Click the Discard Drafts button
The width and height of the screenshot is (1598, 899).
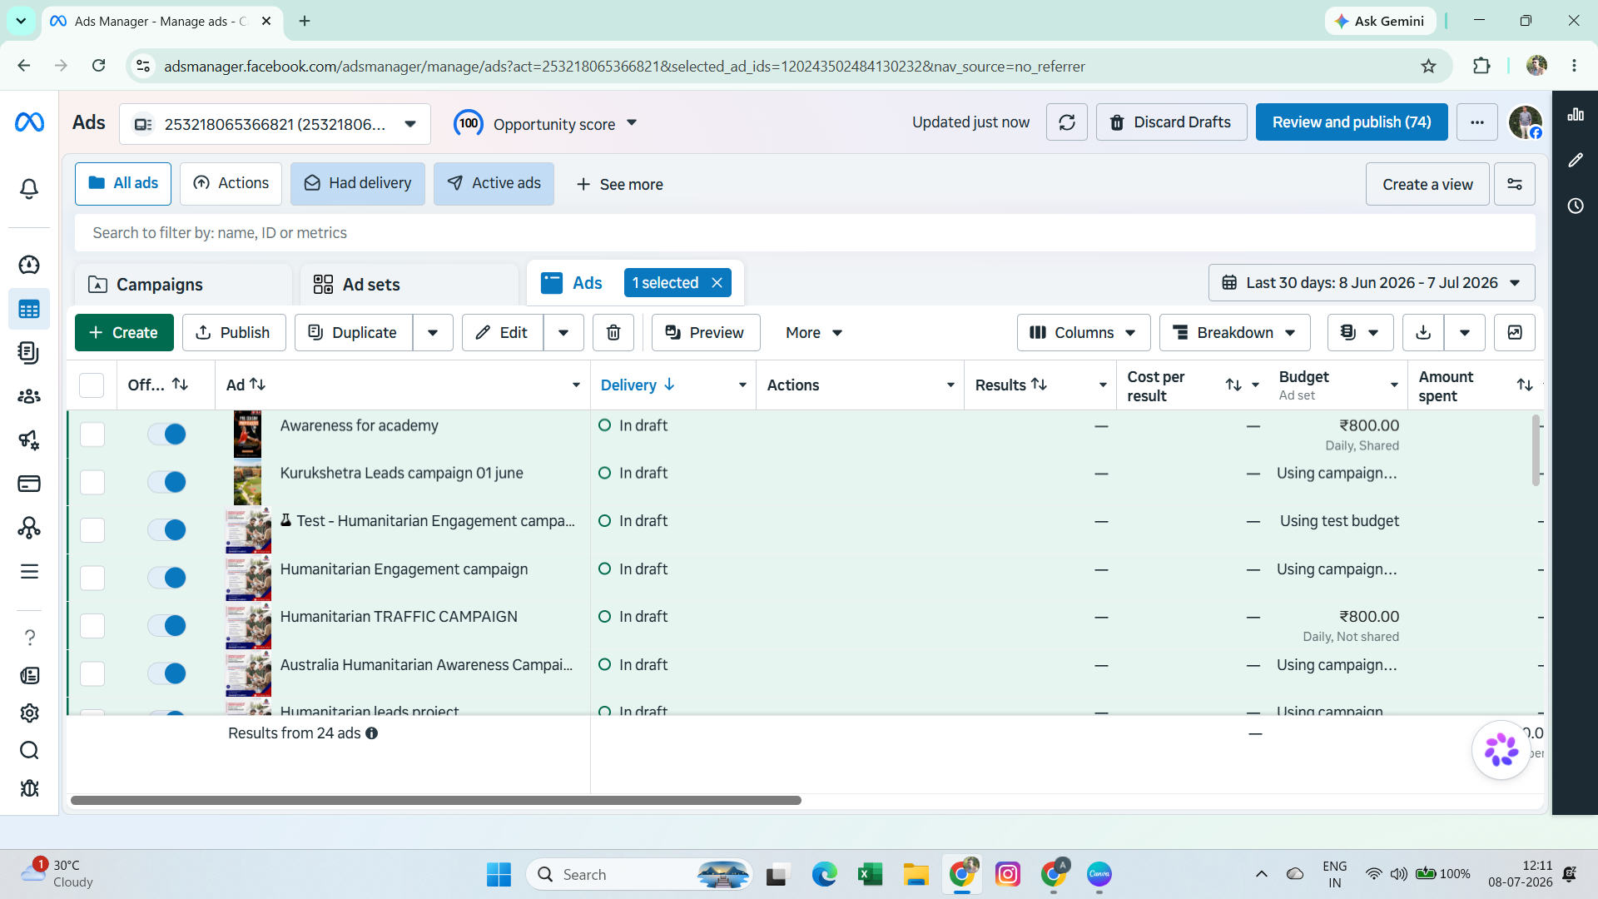1171,122
